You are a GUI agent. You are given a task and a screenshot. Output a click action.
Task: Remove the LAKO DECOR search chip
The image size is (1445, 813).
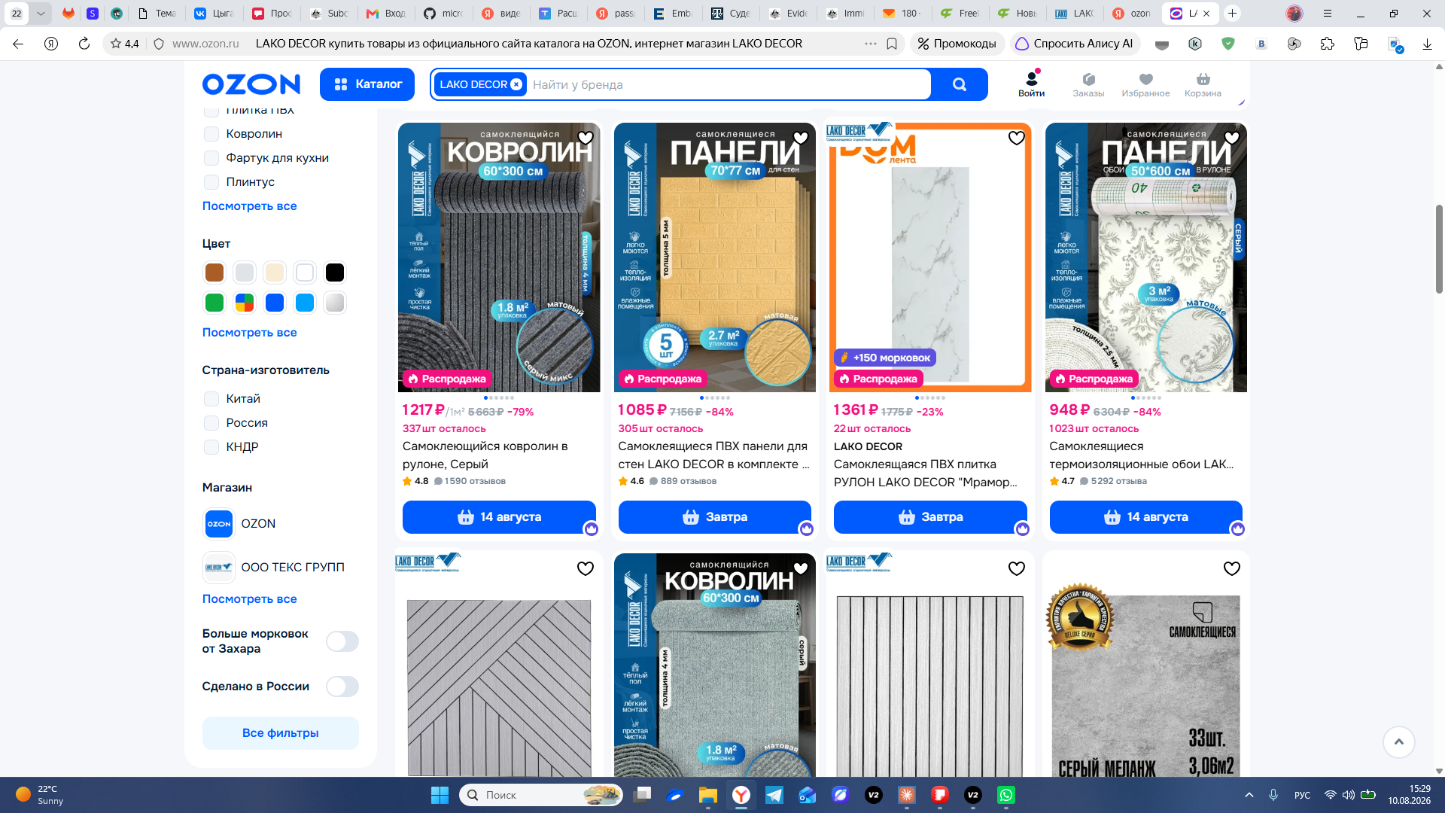(516, 84)
